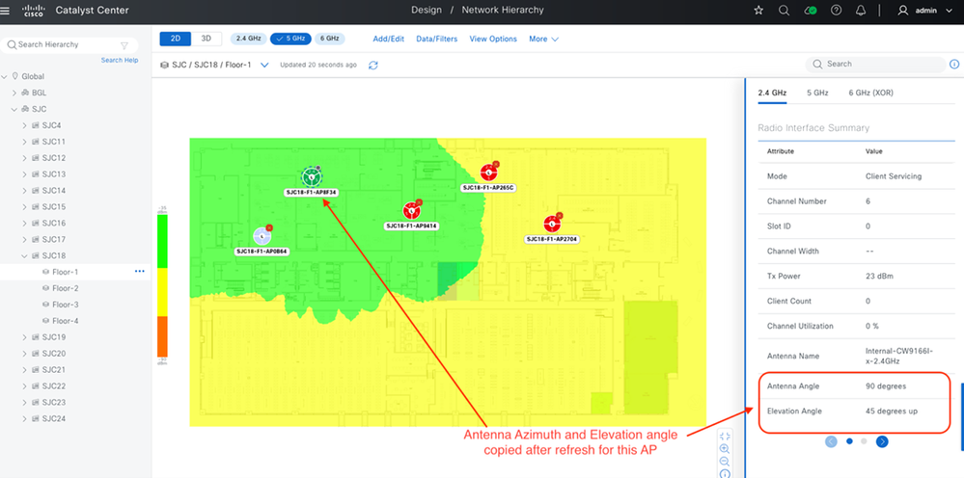Click the yellow band of heatmap legend
This screenshot has height=478, width=964.
click(x=162, y=292)
